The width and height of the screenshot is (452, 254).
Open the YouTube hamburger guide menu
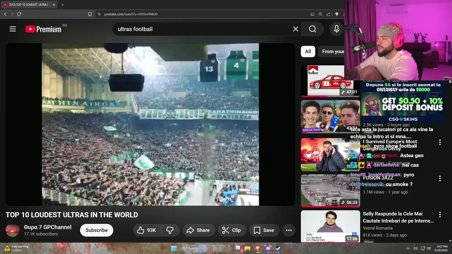pyautogui.click(x=13, y=29)
